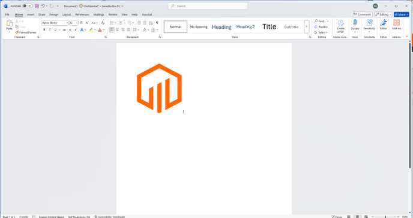Viewport: 413px width, 218px height.
Task: Apply yellow text highlight color
Action: [91, 30]
